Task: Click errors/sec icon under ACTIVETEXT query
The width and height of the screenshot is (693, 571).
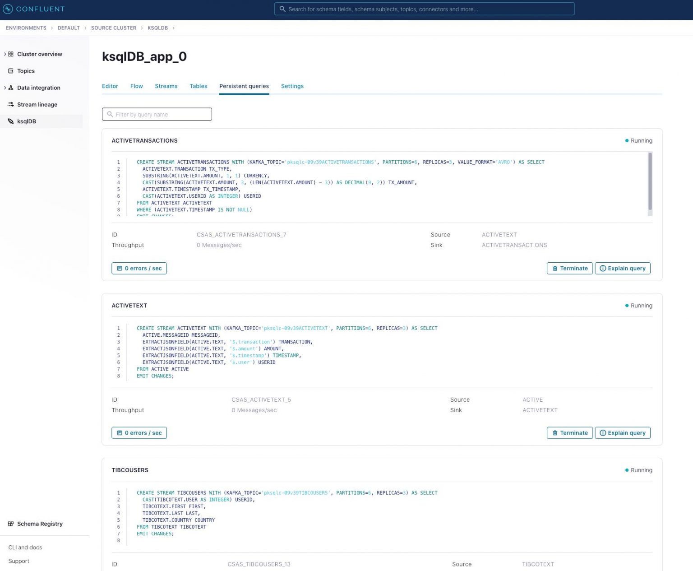Action: pyautogui.click(x=119, y=432)
